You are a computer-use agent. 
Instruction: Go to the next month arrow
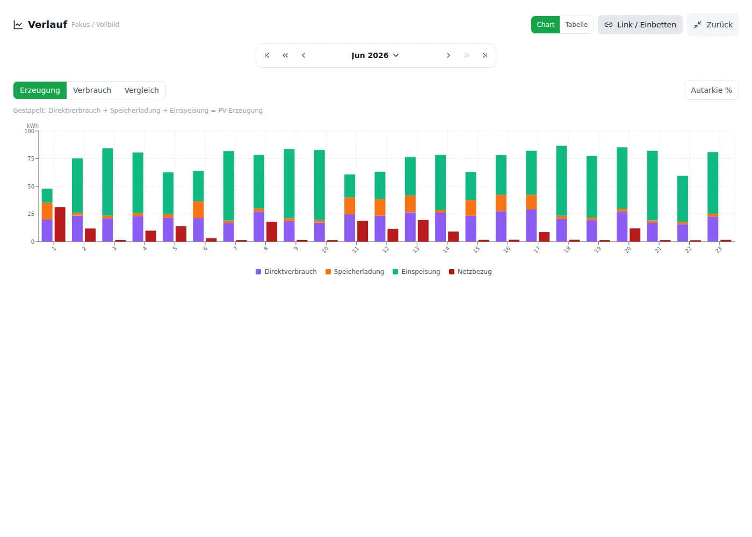pos(449,55)
